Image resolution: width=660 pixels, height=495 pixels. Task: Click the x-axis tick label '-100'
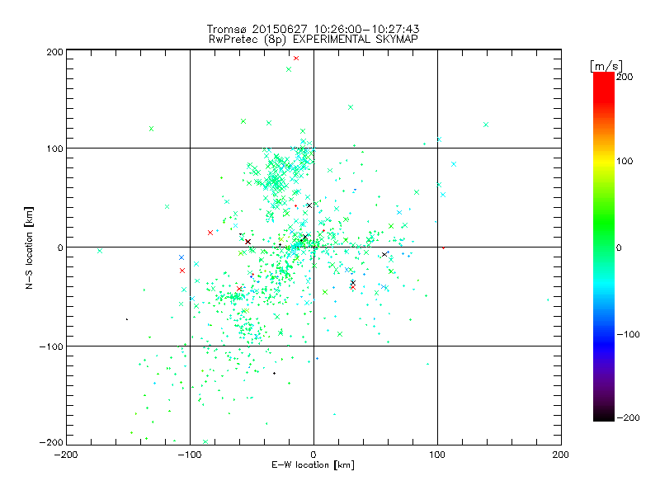click(190, 455)
